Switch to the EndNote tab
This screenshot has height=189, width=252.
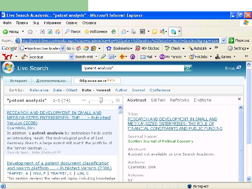tap(203, 100)
